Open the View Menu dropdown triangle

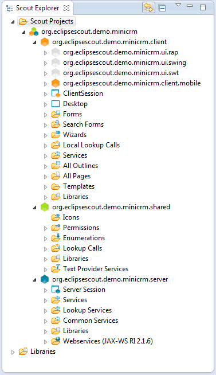178,5
